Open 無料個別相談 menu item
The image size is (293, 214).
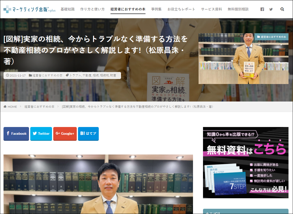coord(238,9)
